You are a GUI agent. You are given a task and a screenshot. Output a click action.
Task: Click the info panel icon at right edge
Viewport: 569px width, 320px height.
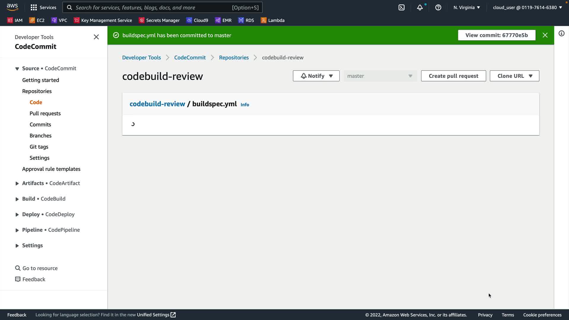pos(561,33)
